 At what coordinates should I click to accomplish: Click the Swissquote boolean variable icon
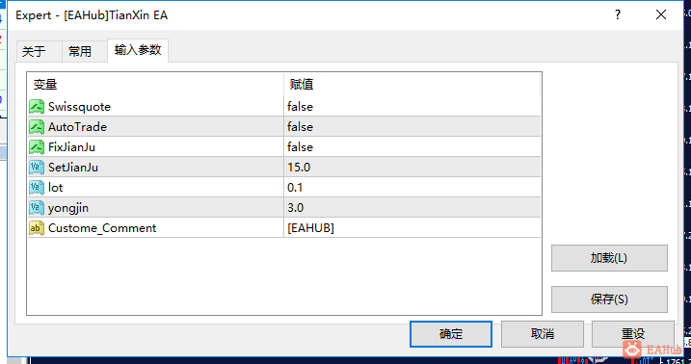[x=37, y=107]
